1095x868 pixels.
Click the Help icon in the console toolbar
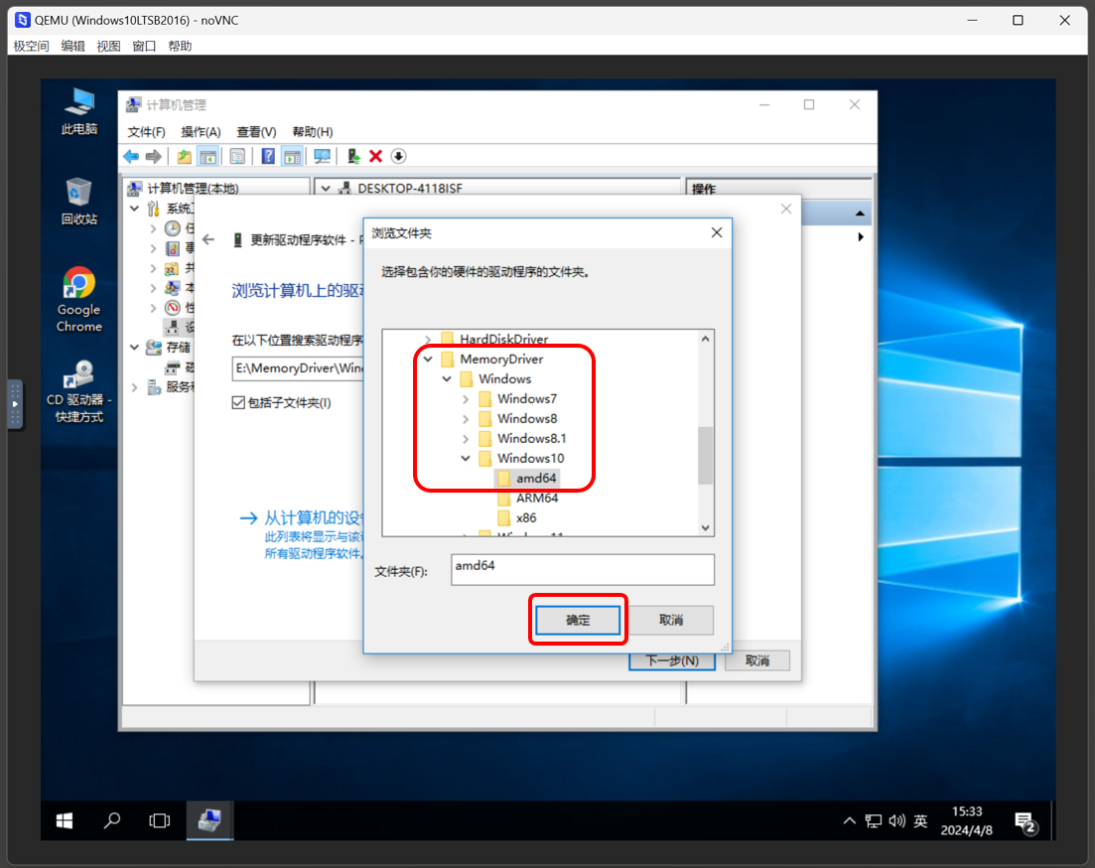tap(268, 156)
